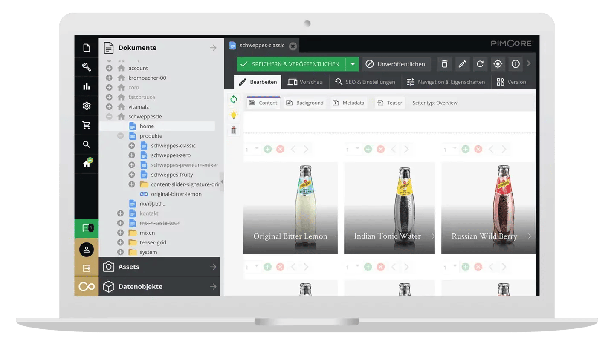
Task: Collapse the produkte folder in the tree
Action: [121, 135]
